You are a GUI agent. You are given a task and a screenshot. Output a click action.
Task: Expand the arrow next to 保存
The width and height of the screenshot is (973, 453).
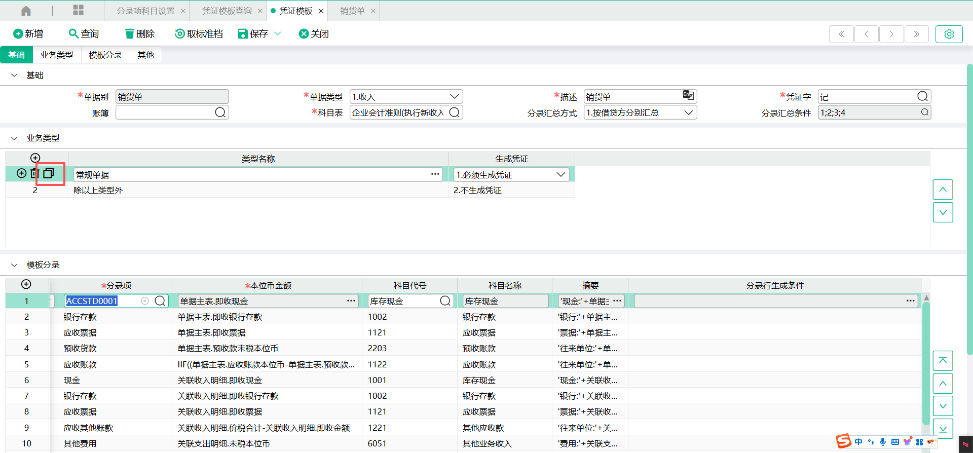coord(278,33)
